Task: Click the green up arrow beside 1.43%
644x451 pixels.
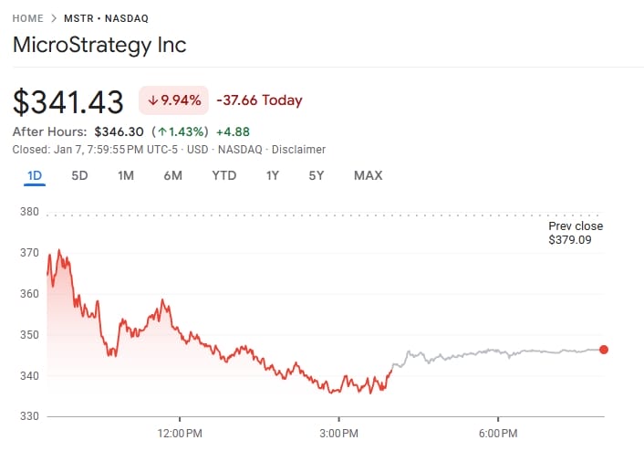Action: [x=161, y=131]
